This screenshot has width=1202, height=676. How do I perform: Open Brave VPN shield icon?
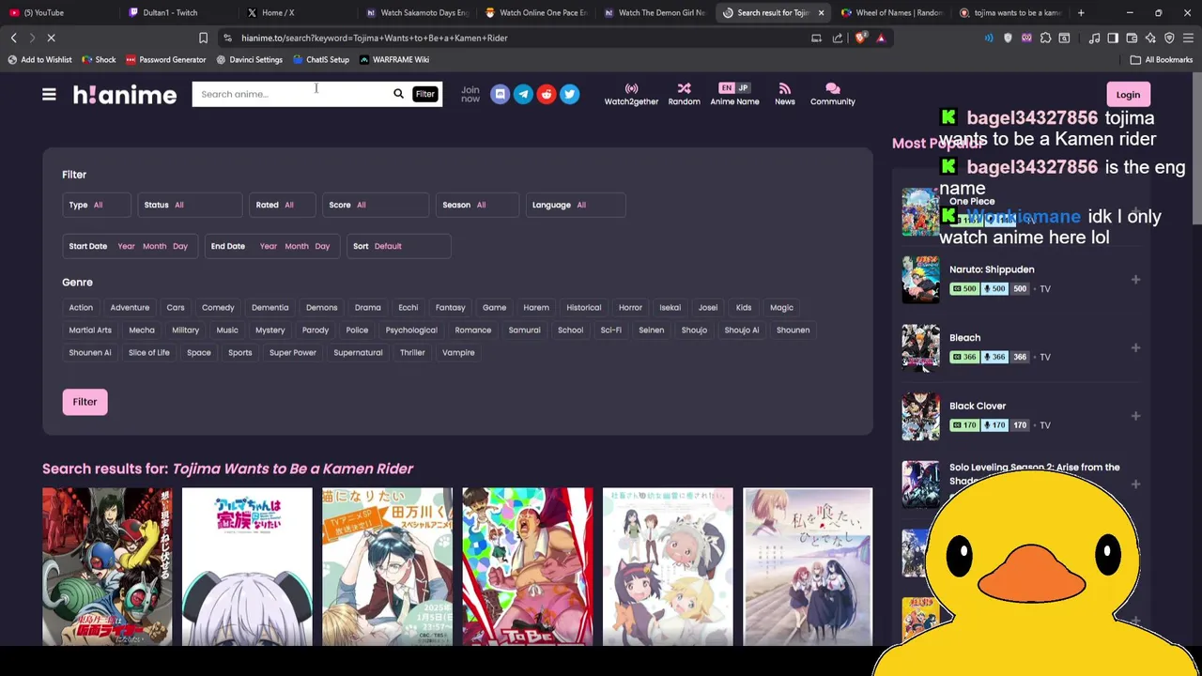[x=1169, y=38]
